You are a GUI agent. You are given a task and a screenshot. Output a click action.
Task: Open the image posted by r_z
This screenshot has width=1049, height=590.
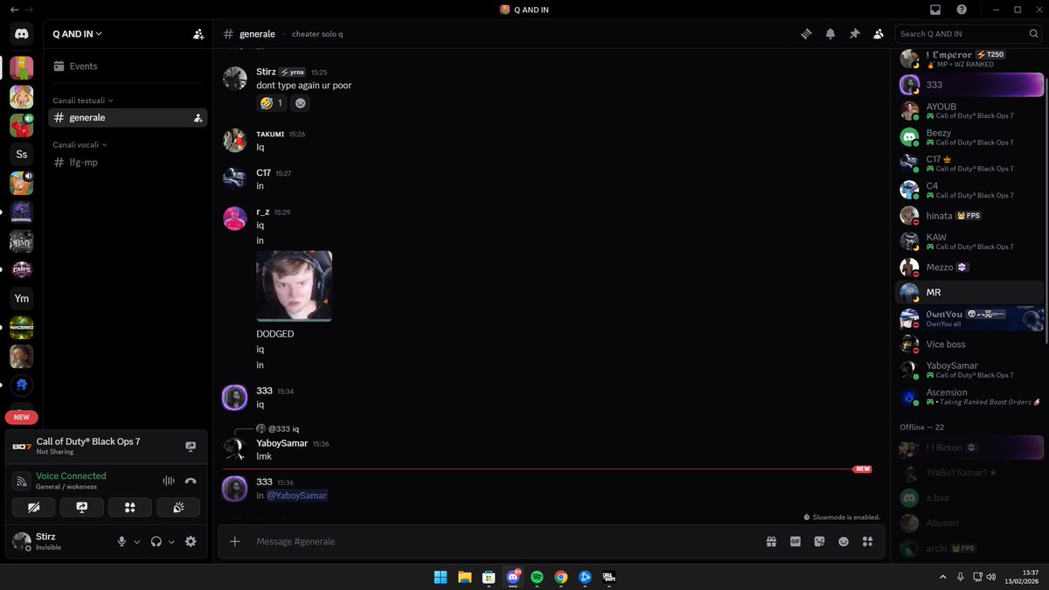point(294,286)
